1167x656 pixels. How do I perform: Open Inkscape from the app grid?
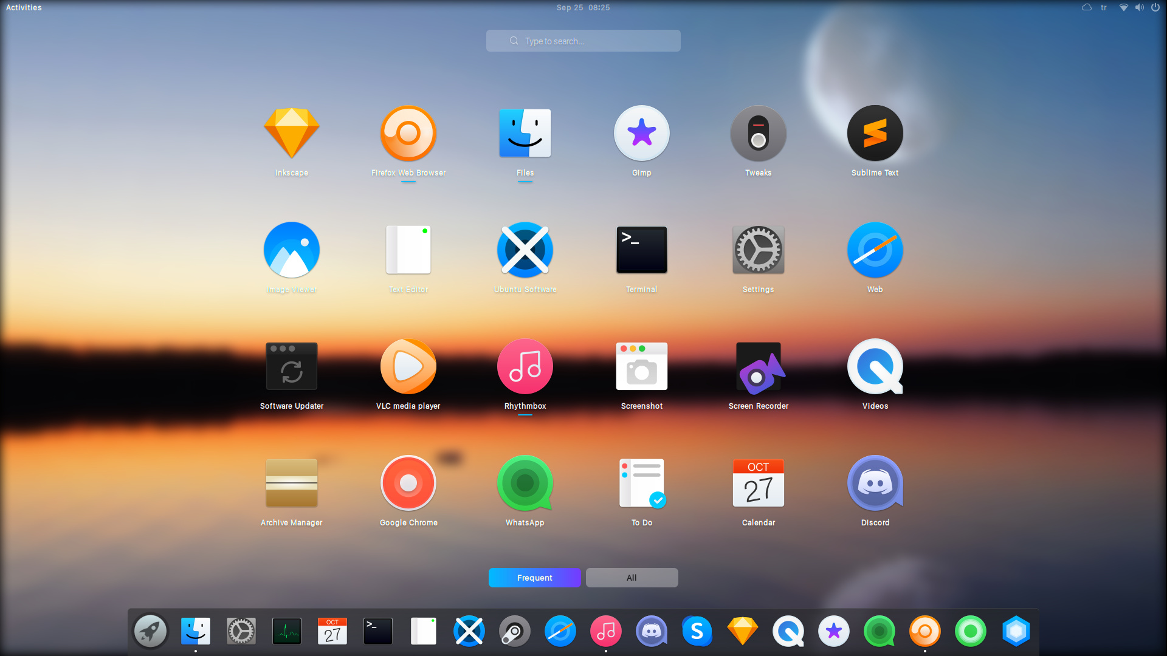coord(292,133)
